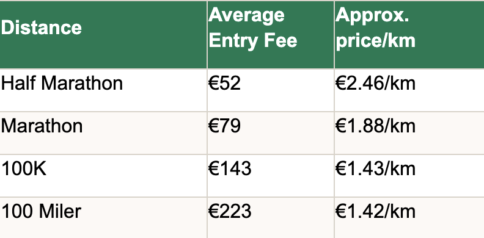Screen dimensions: 484x238
Task: Select the €143 entry fee cell
Action: point(270,176)
